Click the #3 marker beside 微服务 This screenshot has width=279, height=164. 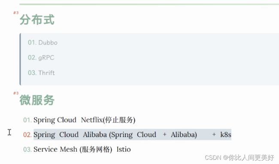coord(16,93)
